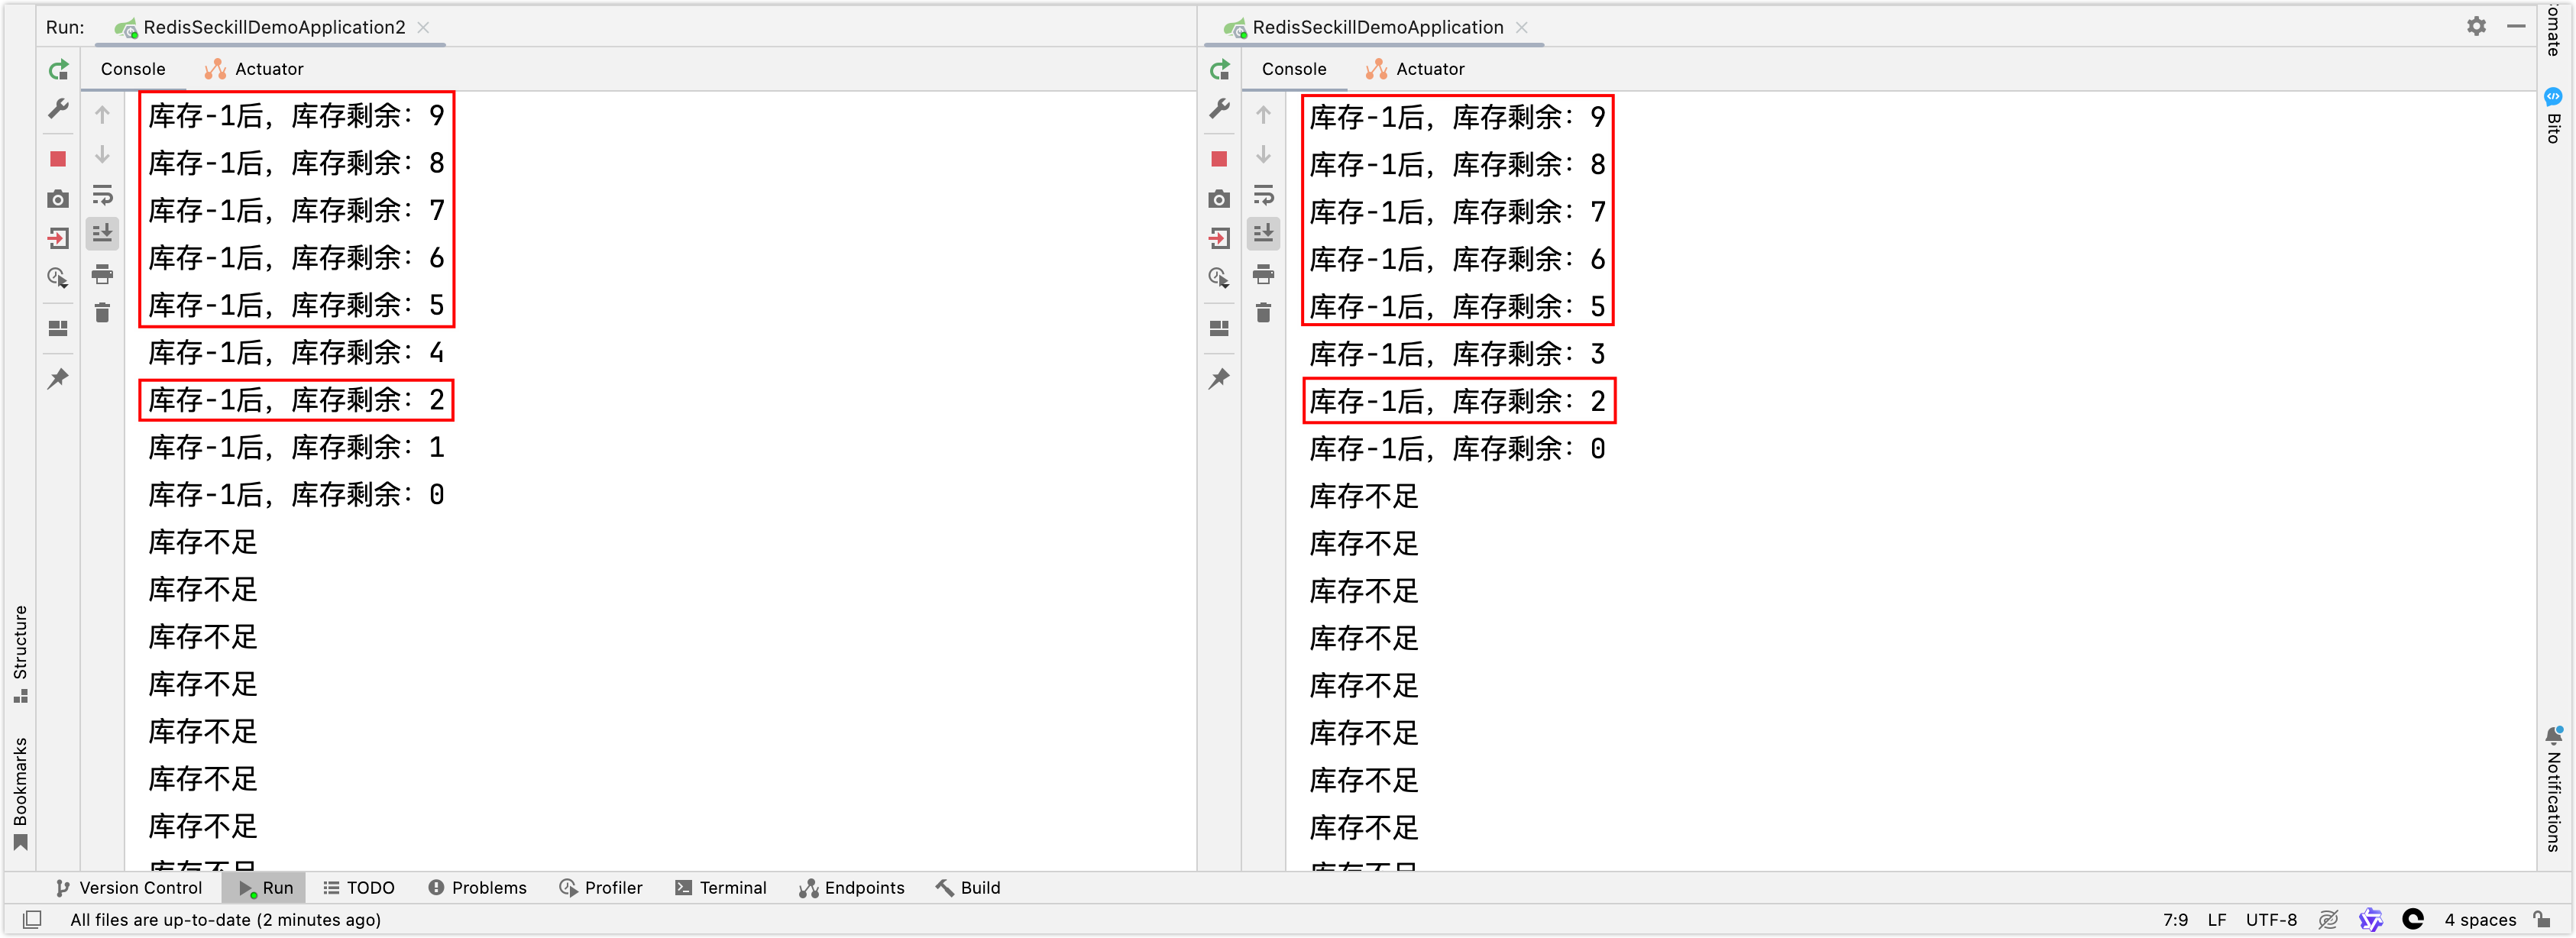The image size is (2576, 938).
Task: Jump up the stack trace with the up arrow
Action: [x=103, y=114]
